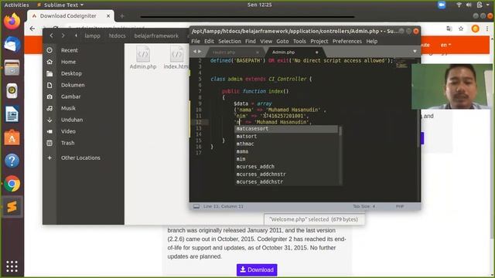Open Sublime Text app menu in top bar
Viewport: 495px width, 278px height.
[60, 5]
